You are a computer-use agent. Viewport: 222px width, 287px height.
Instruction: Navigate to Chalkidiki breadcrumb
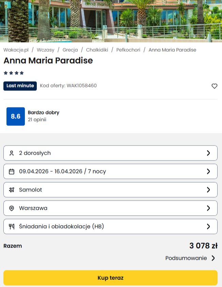(x=97, y=50)
